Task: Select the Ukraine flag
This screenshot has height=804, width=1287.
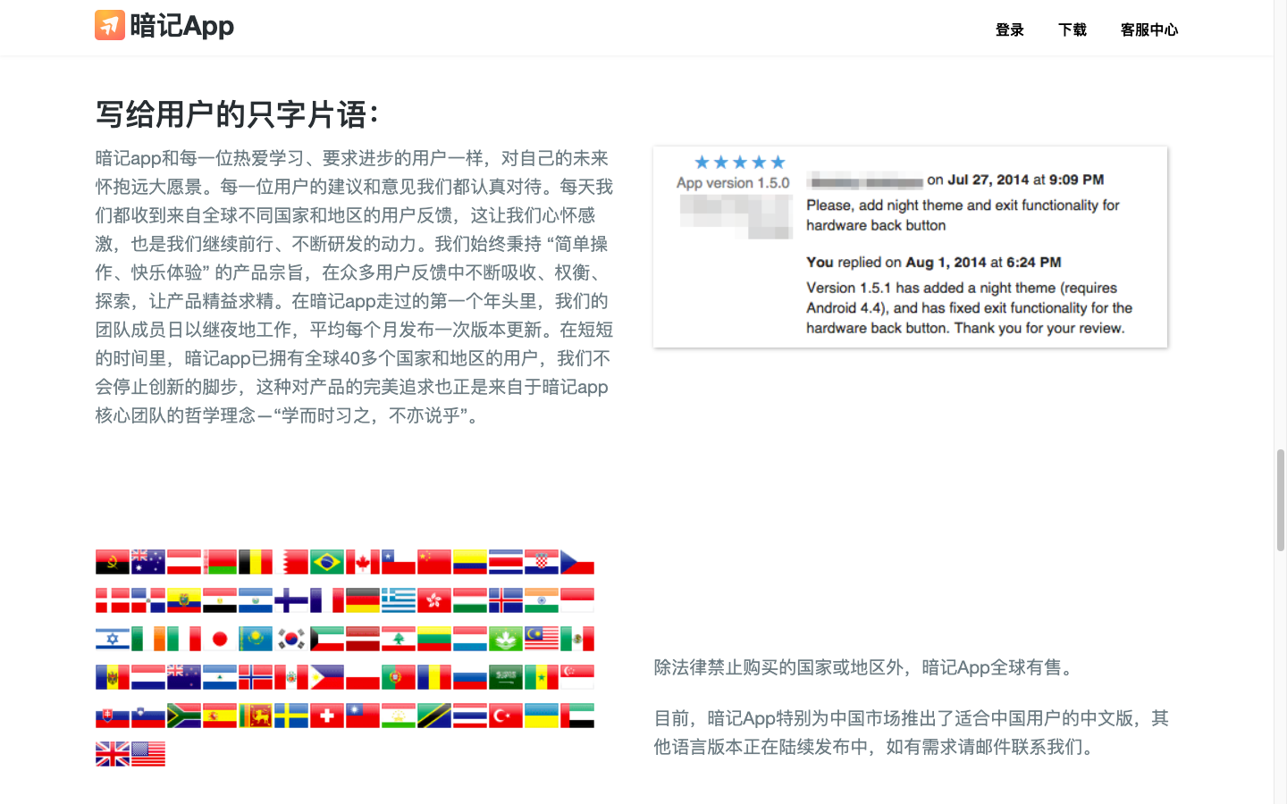Action: tap(542, 716)
